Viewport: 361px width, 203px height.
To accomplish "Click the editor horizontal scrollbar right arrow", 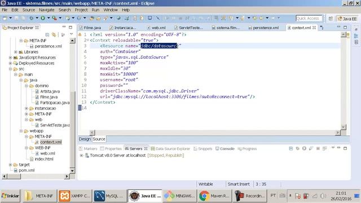I will click(x=337, y=133).
